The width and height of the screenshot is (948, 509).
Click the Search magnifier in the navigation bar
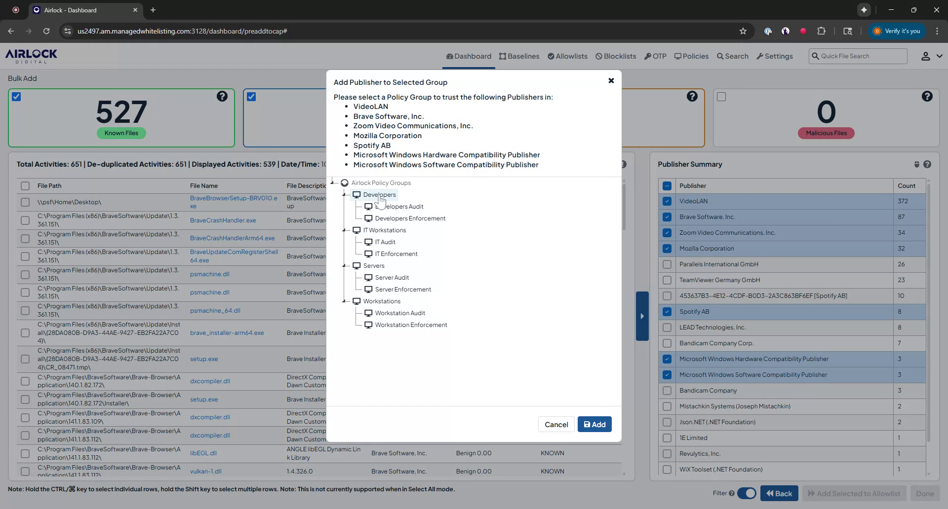[x=720, y=56]
